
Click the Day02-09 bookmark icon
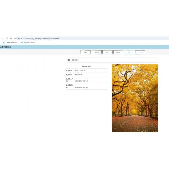click(x=22, y=43)
